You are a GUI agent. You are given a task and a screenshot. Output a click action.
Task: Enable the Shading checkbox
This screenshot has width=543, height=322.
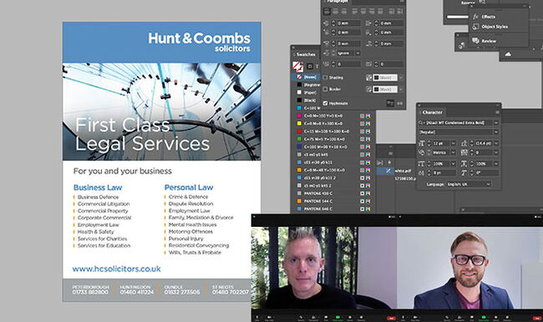(x=325, y=78)
